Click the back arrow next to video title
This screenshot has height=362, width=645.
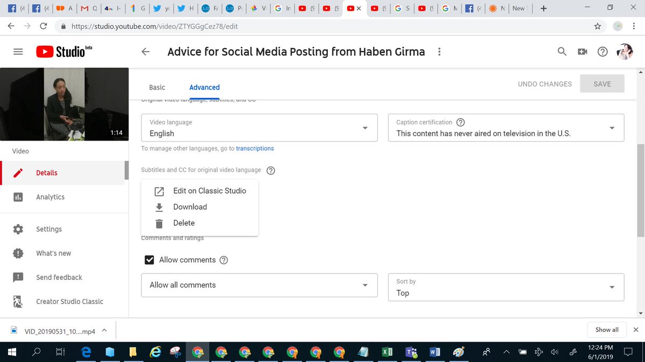(x=145, y=51)
